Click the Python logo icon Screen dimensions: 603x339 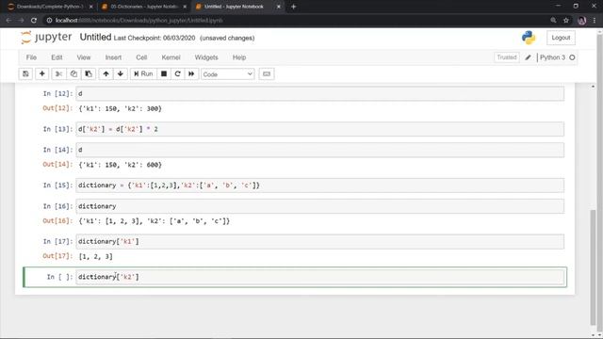529,38
